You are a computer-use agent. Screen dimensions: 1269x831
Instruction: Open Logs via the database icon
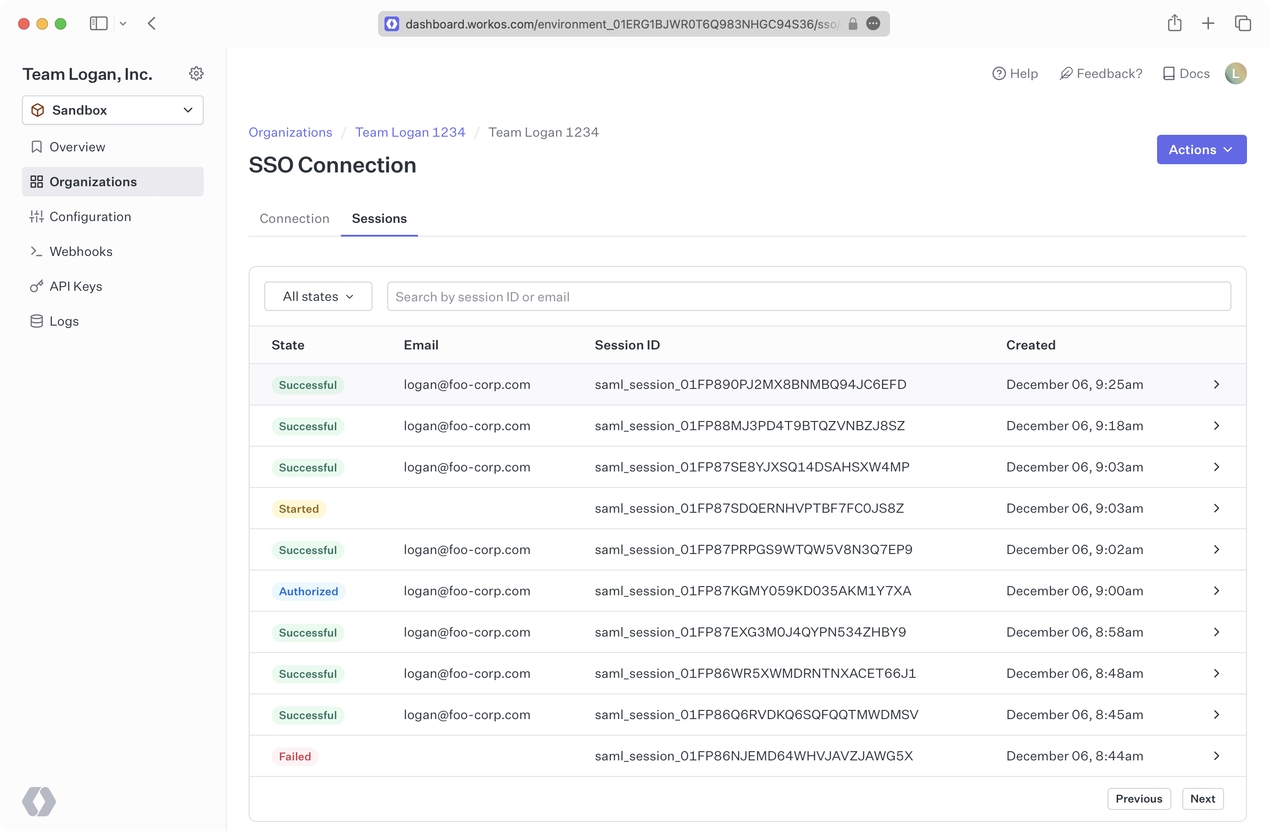pos(36,321)
